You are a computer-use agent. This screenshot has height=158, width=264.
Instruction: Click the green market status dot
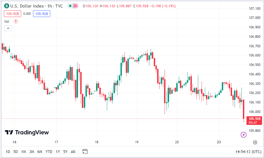point(70,6)
